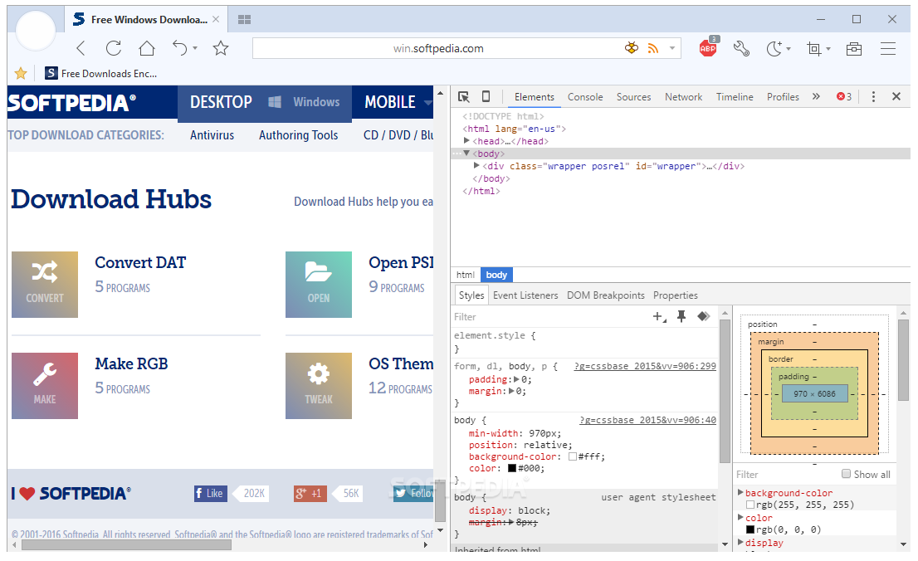
Task: Open developer tools wrench icon
Action: point(741,48)
